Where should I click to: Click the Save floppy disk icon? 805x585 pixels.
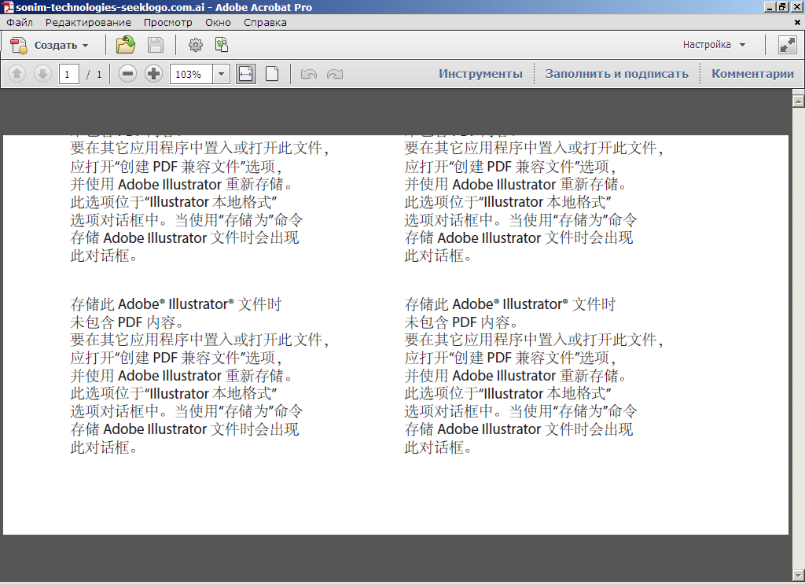pyautogui.click(x=156, y=45)
